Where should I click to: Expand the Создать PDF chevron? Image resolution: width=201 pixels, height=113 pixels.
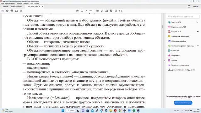tap(198, 32)
